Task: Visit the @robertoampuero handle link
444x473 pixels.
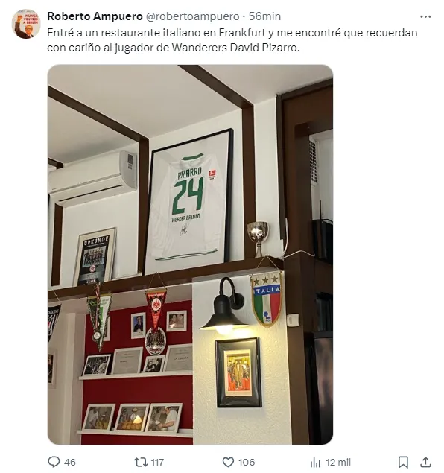Action: [x=192, y=16]
